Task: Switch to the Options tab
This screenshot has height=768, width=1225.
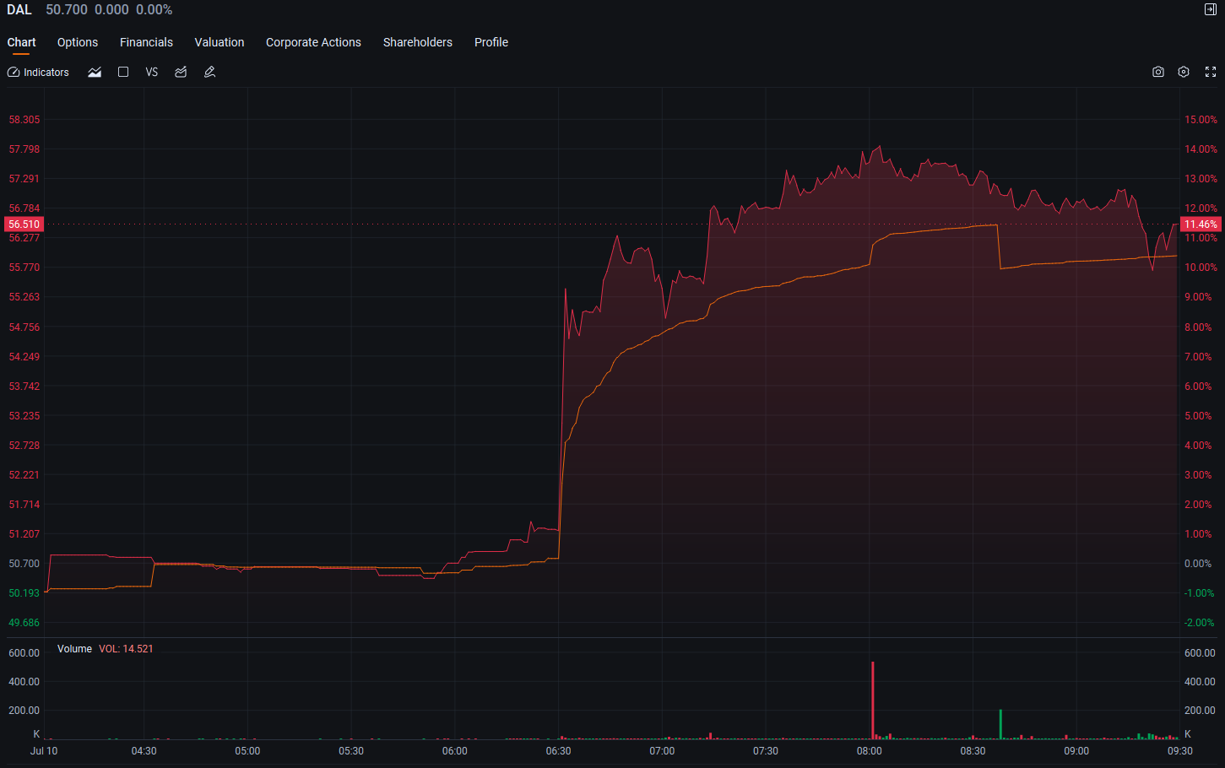Action: point(78,42)
